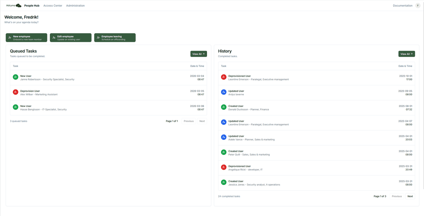Viewport: 424px width, 216px height.
Task: Click blue Updated User icon for Ardys laverne
Action: click(223, 92)
